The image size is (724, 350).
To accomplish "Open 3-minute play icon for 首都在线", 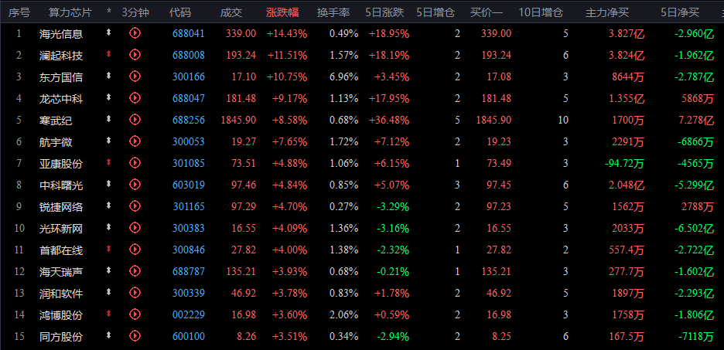I will (135, 250).
